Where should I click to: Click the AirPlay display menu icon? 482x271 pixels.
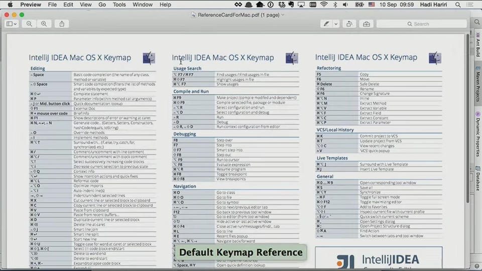click(x=301, y=5)
